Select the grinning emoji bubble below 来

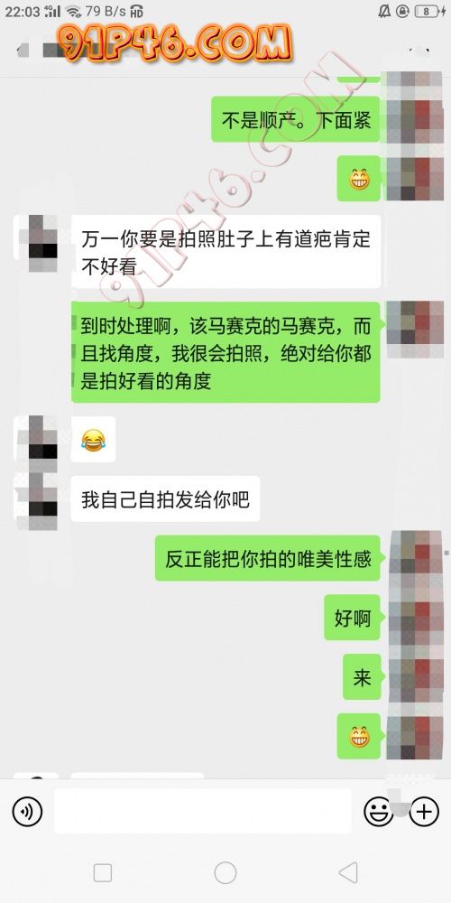[359, 736]
